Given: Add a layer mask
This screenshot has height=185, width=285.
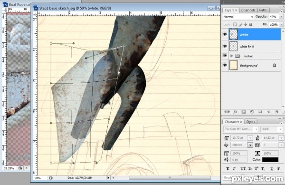Looking at the screenshot, I should [x=244, y=111].
